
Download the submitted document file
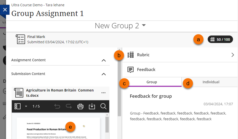pos(92,106)
